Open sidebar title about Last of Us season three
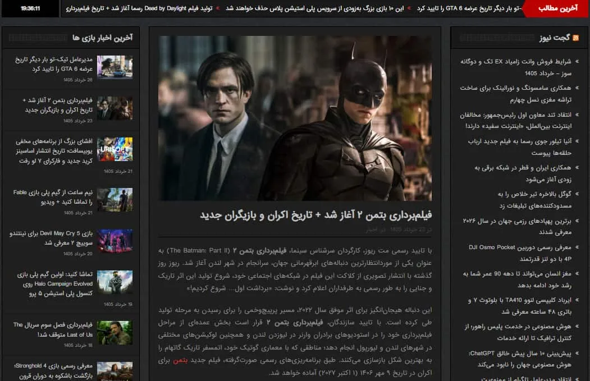 click(x=53, y=329)
